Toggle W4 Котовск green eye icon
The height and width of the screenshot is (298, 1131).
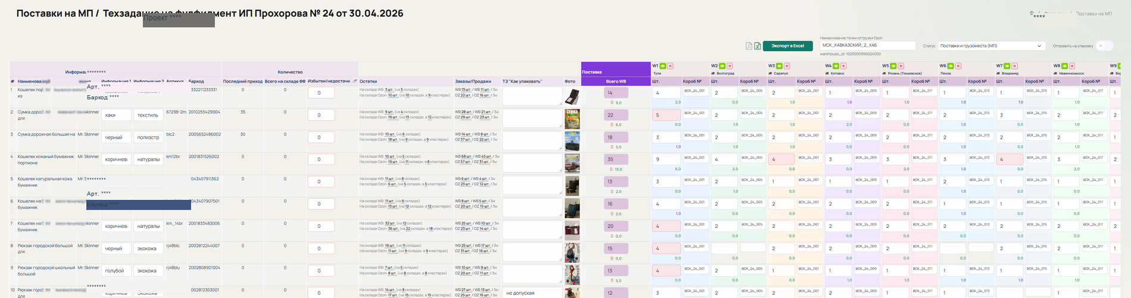pos(836,66)
